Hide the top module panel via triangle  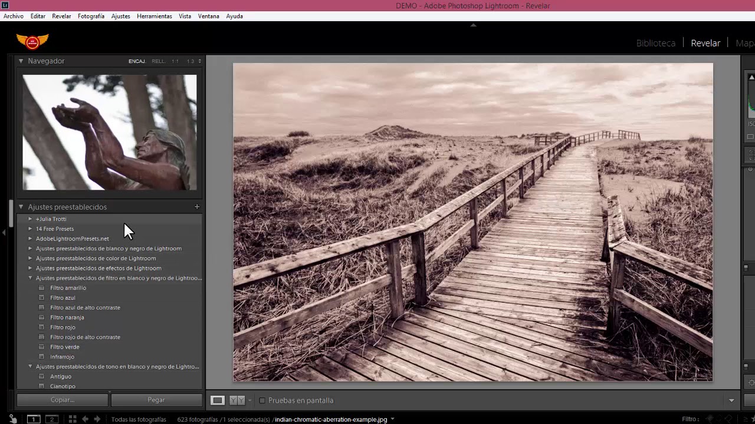coord(473,25)
